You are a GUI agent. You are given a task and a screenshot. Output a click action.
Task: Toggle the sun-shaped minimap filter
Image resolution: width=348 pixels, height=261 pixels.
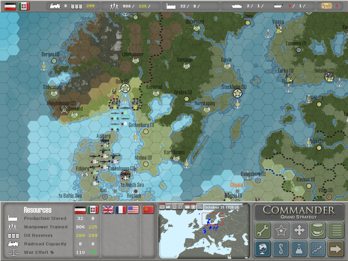(181, 207)
